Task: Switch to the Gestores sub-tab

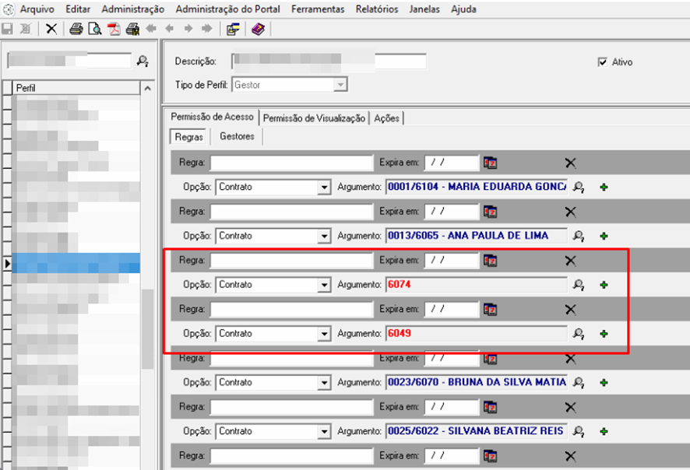Action: tap(237, 136)
